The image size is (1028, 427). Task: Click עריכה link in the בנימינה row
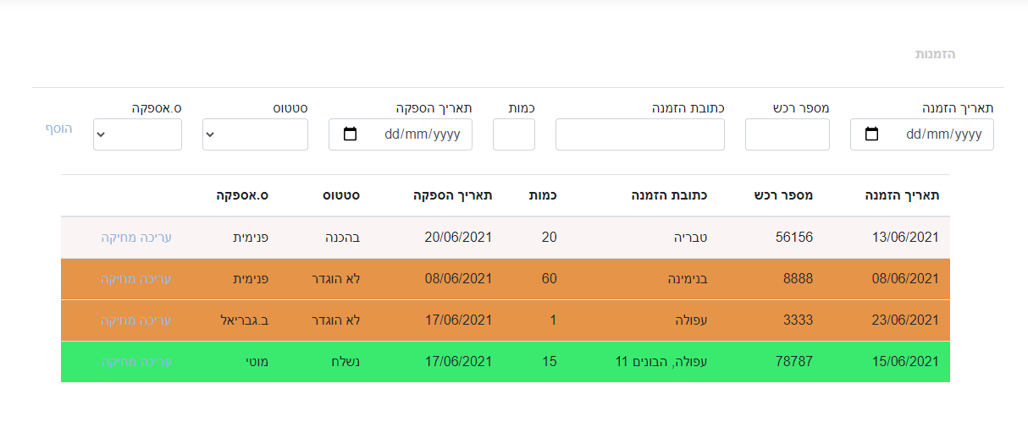(x=156, y=279)
